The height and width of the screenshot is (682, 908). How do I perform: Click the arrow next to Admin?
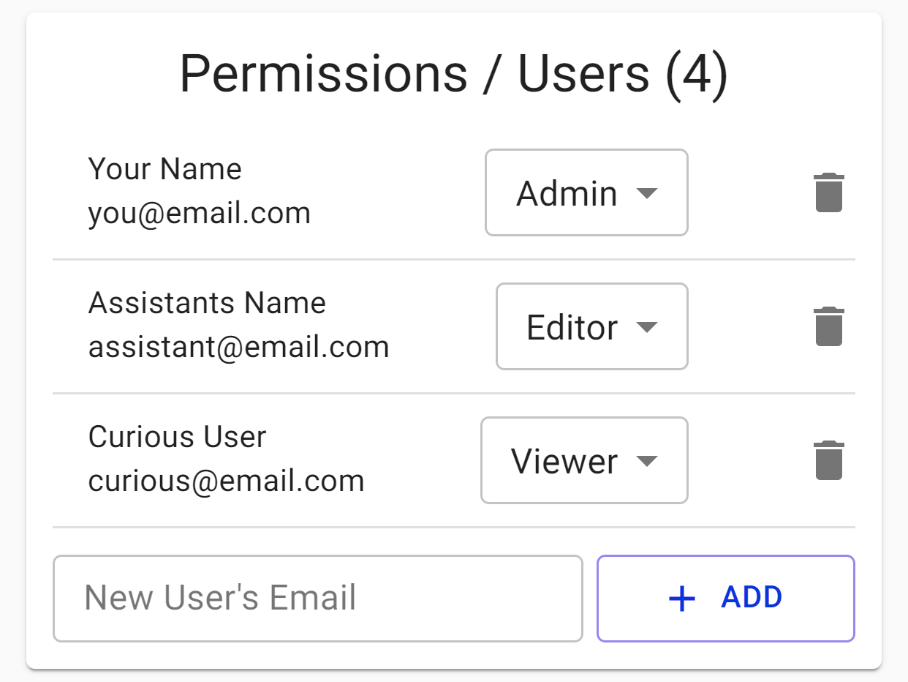click(647, 193)
